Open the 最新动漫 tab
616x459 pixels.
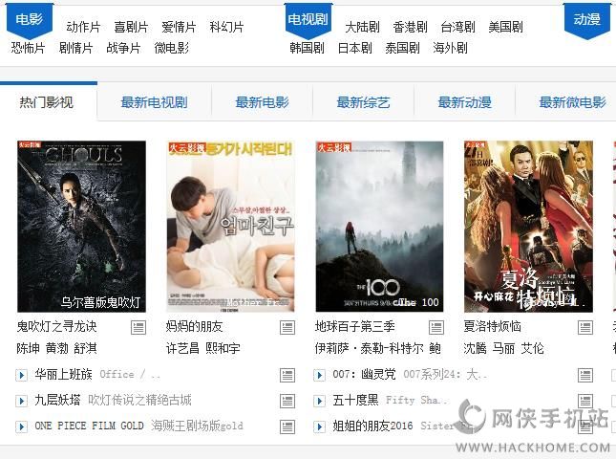[465, 102]
